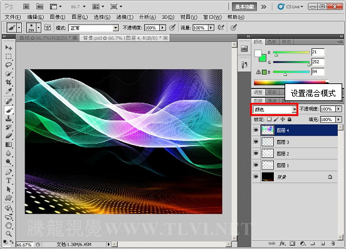Screen dimensions: 346x249
Task: Launch Adobe Bridge from top bar
Action: point(26,7)
